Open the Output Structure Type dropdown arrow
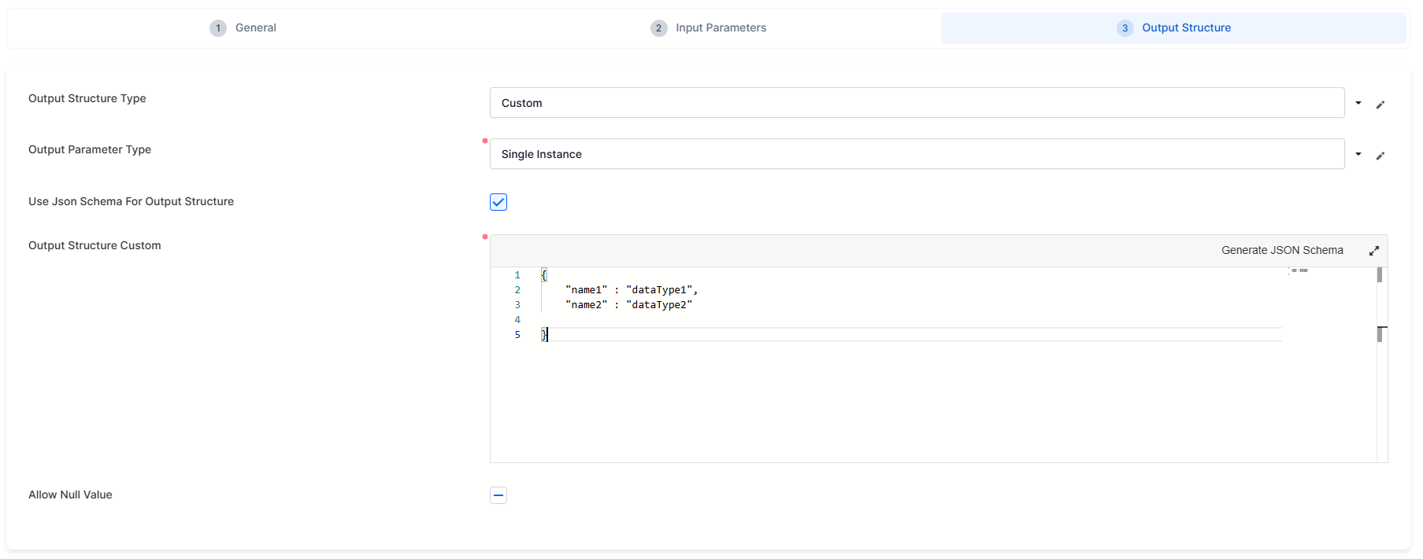Viewport: 1423px width, 559px height. [1358, 103]
